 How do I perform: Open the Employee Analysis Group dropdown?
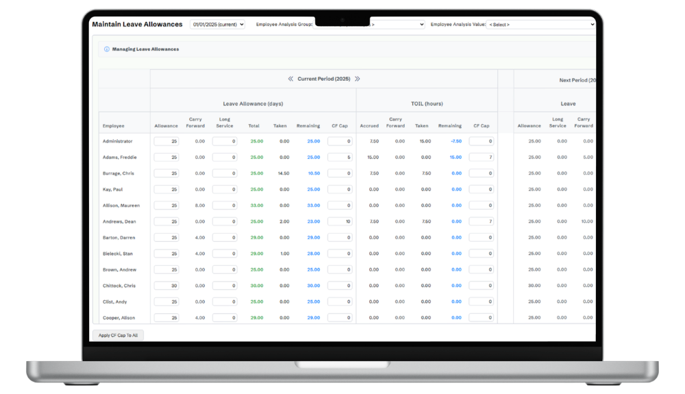(x=370, y=25)
